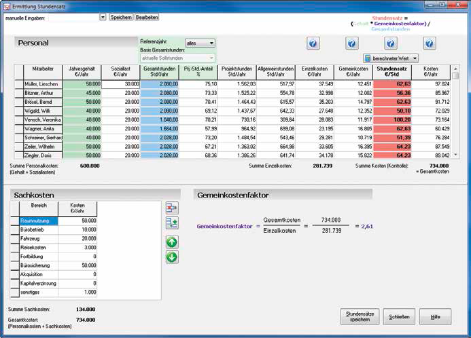The width and height of the screenshot is (471, 338).
Task: Click the Prj.-Std.-Anteil column header
Action: pos(198,72)
